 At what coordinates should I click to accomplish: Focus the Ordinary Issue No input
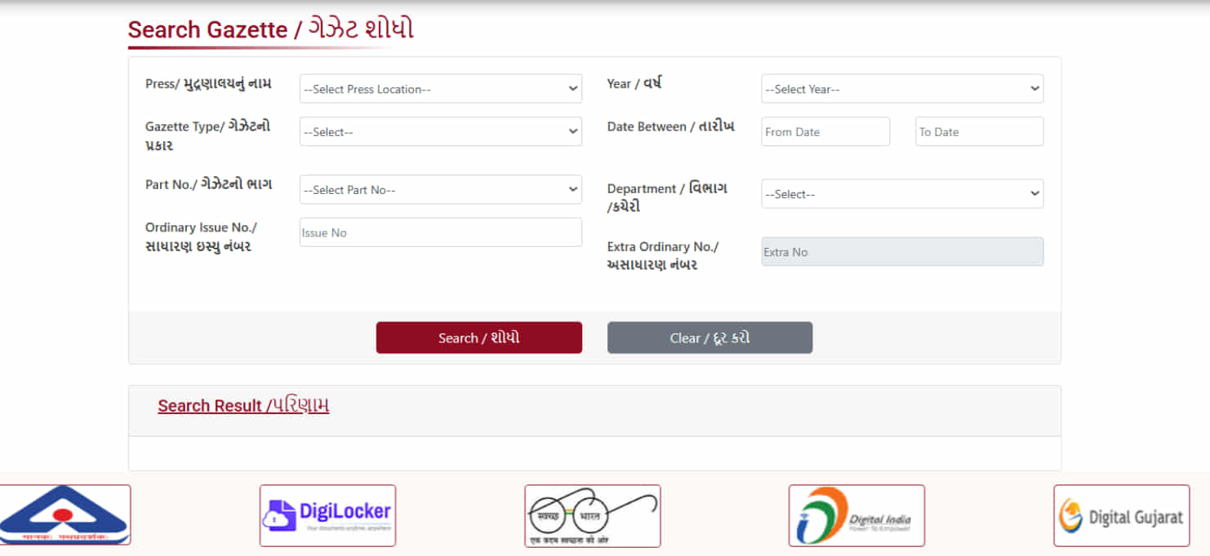441,232
